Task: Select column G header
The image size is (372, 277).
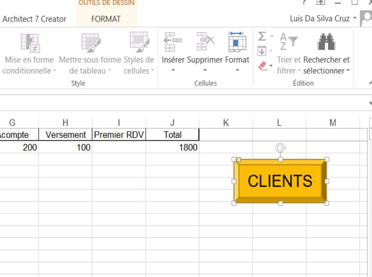Action: [x=19, y=122]
